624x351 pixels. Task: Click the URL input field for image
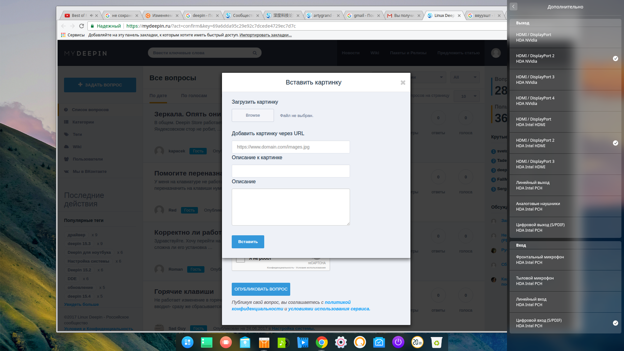pyautogui.click(x=291, y=147)
